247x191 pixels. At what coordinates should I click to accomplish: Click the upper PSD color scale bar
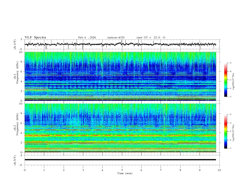point(226,80)
